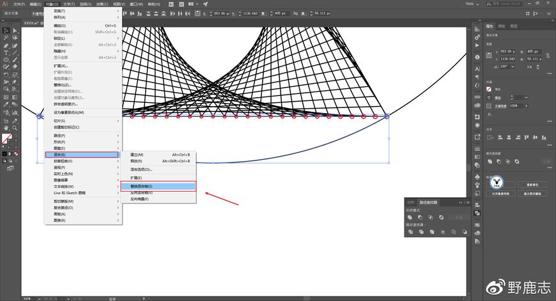Select the Hand tool
The width and height of the screenshot is (556, 301).
[6, 128]
